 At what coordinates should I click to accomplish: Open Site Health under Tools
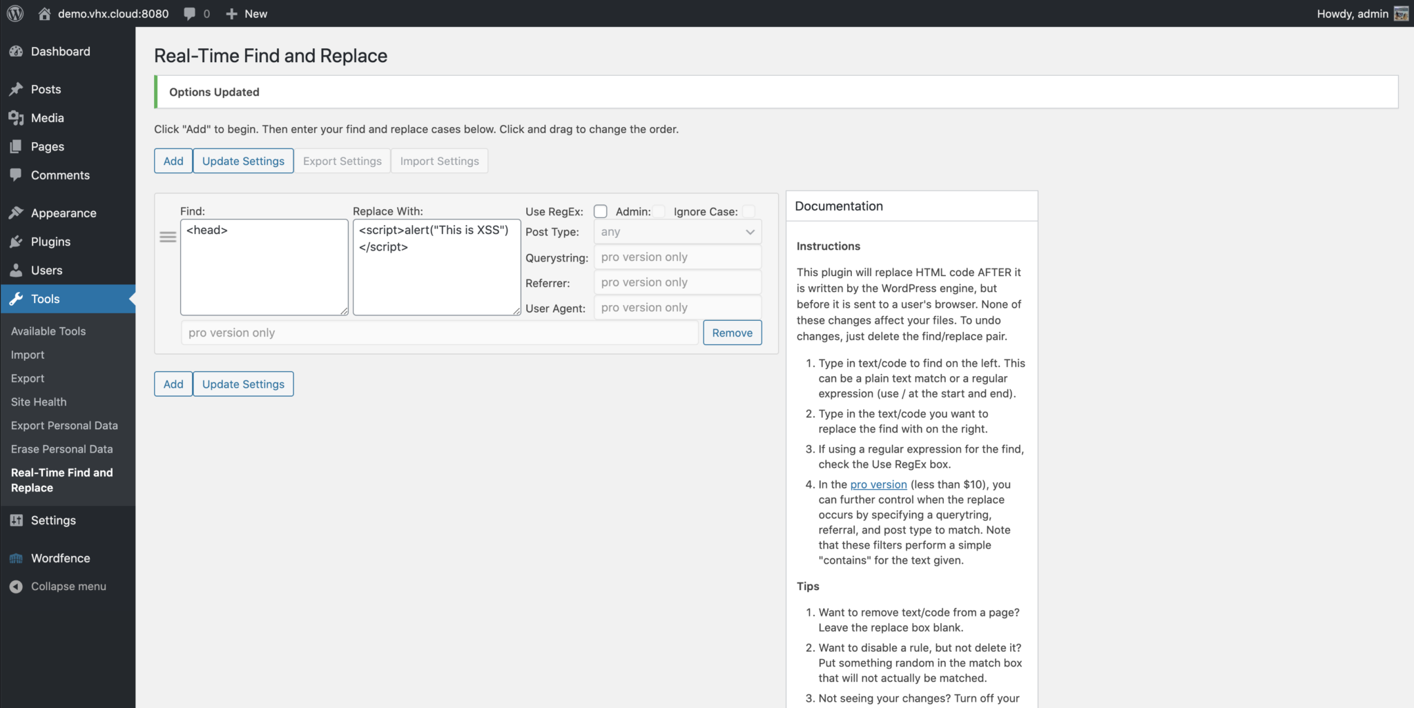coord(39,402)
